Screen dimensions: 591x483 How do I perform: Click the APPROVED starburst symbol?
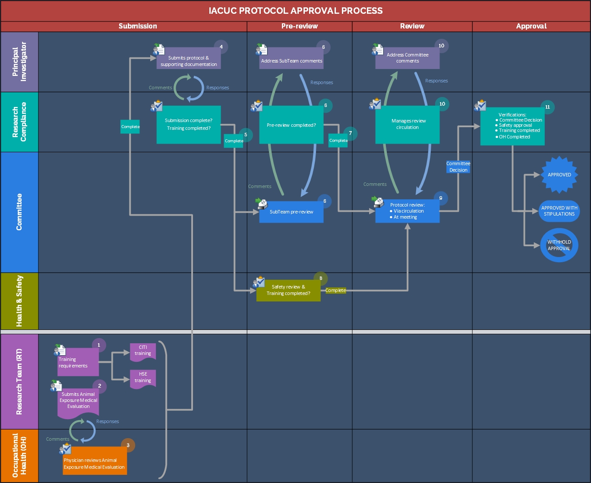coord(559,175)
